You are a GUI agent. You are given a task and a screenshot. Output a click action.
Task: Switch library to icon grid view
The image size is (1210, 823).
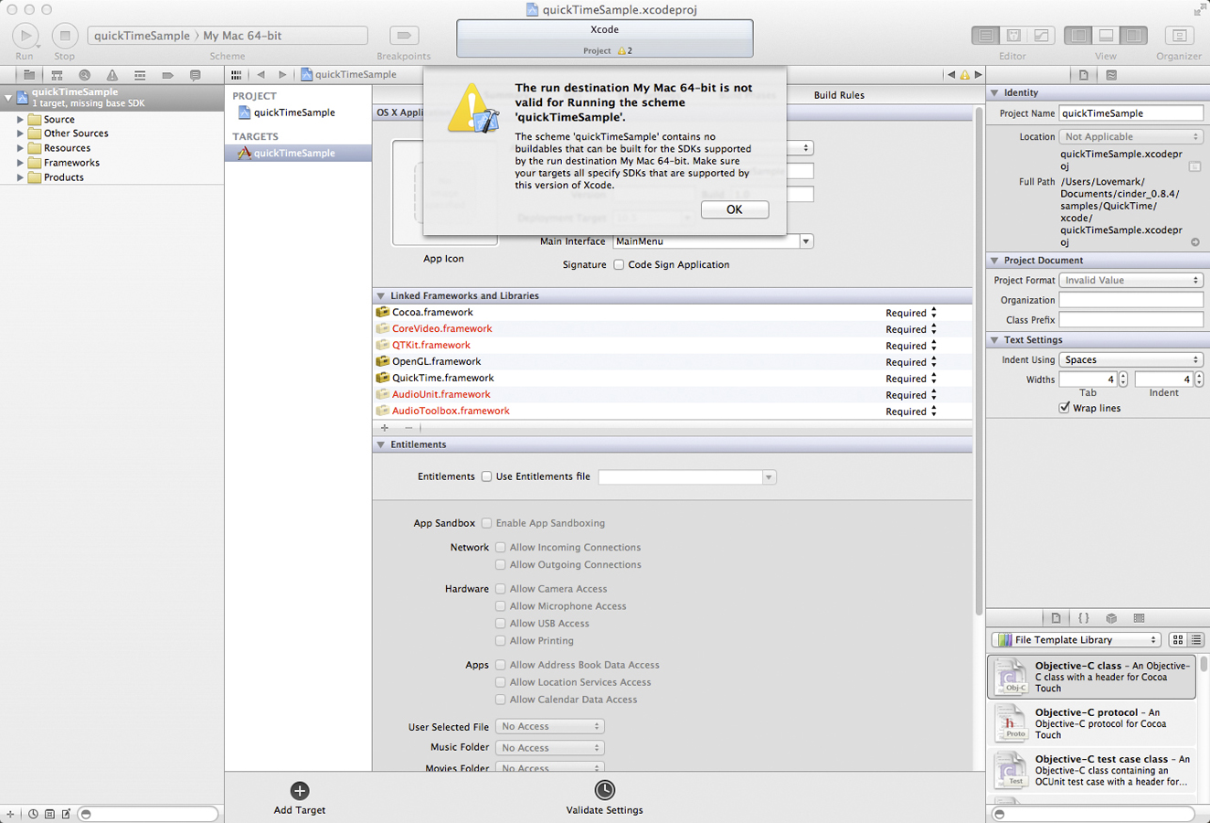tap(1177, 640)
